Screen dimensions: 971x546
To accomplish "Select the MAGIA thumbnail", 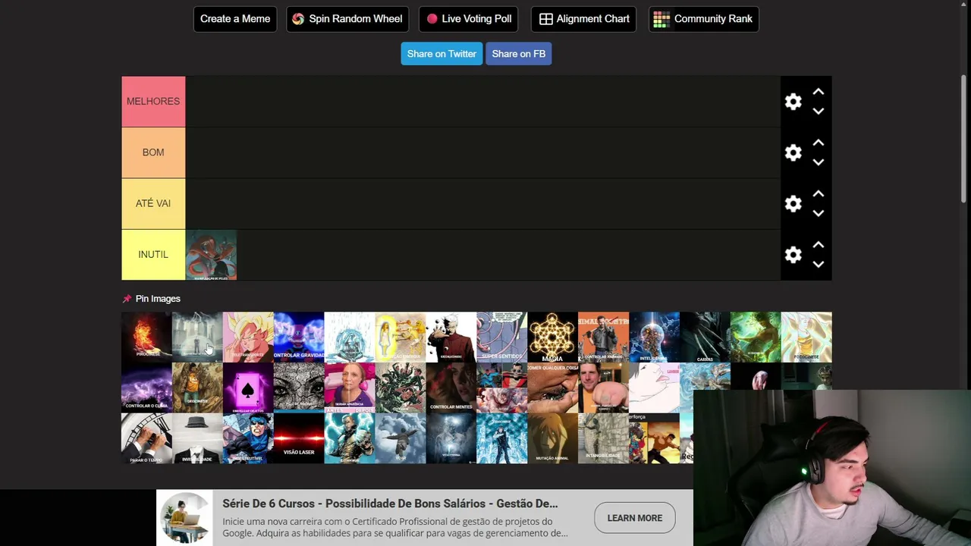I will pyautogui.click(x=552, y=337).
